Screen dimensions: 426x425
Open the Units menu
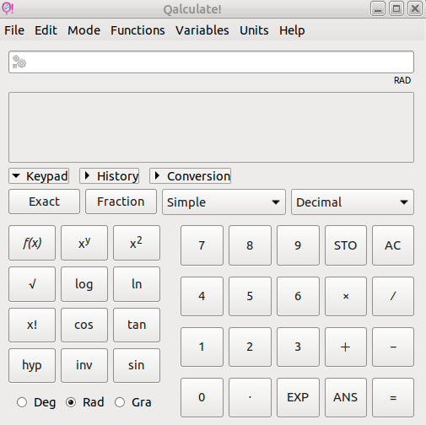click(254, 30)
